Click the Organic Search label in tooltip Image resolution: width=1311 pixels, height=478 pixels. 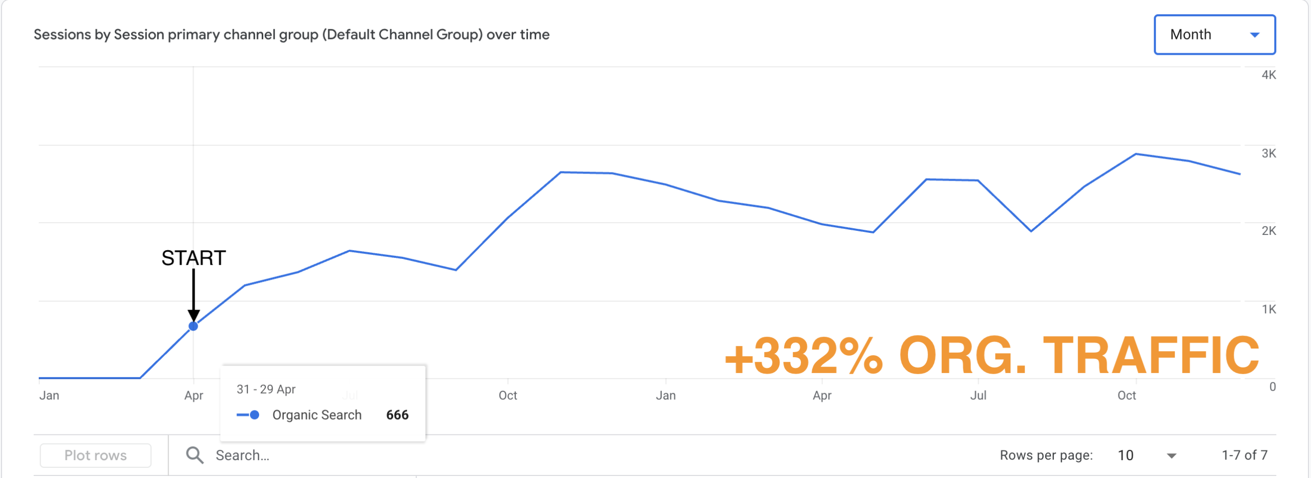(x=316, y=415)
